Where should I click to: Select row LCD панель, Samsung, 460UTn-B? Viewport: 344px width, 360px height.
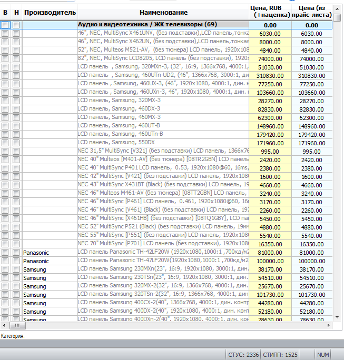[166, 135]
